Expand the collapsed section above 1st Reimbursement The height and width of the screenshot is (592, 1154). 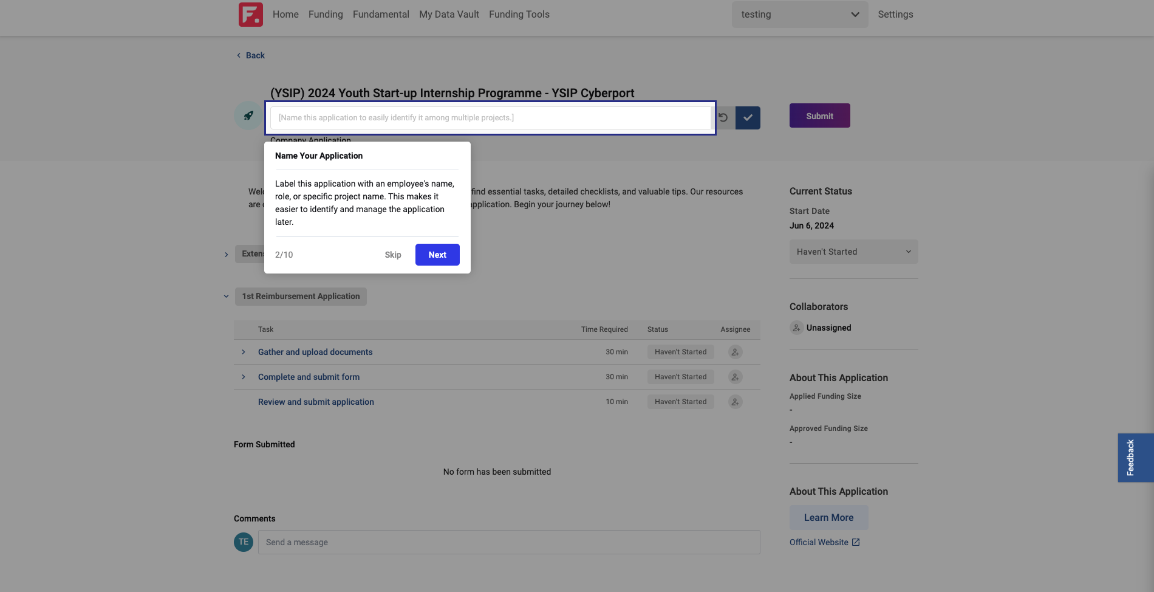pyautogui.click(x=226, y=255)
